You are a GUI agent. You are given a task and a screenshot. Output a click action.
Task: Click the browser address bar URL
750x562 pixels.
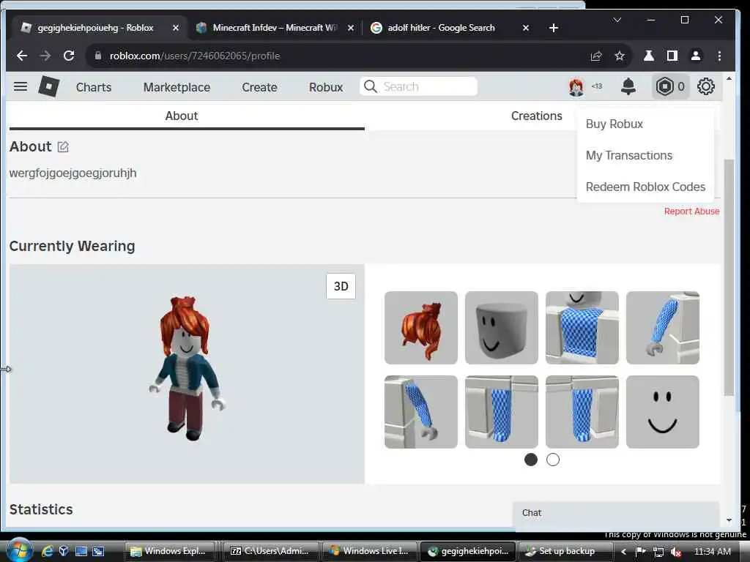click(195, 56)
